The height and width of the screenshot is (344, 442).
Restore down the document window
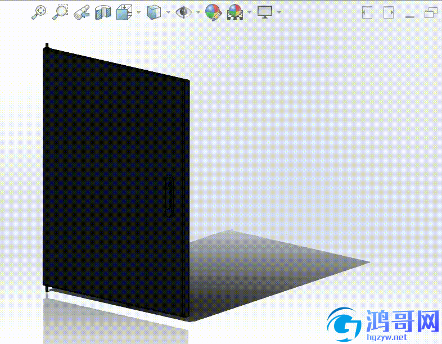tap(431, 13)
